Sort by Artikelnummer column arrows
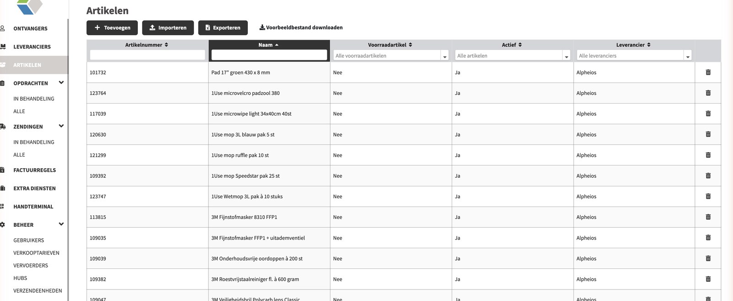This screenshot has width=733, height=301. 166,45
